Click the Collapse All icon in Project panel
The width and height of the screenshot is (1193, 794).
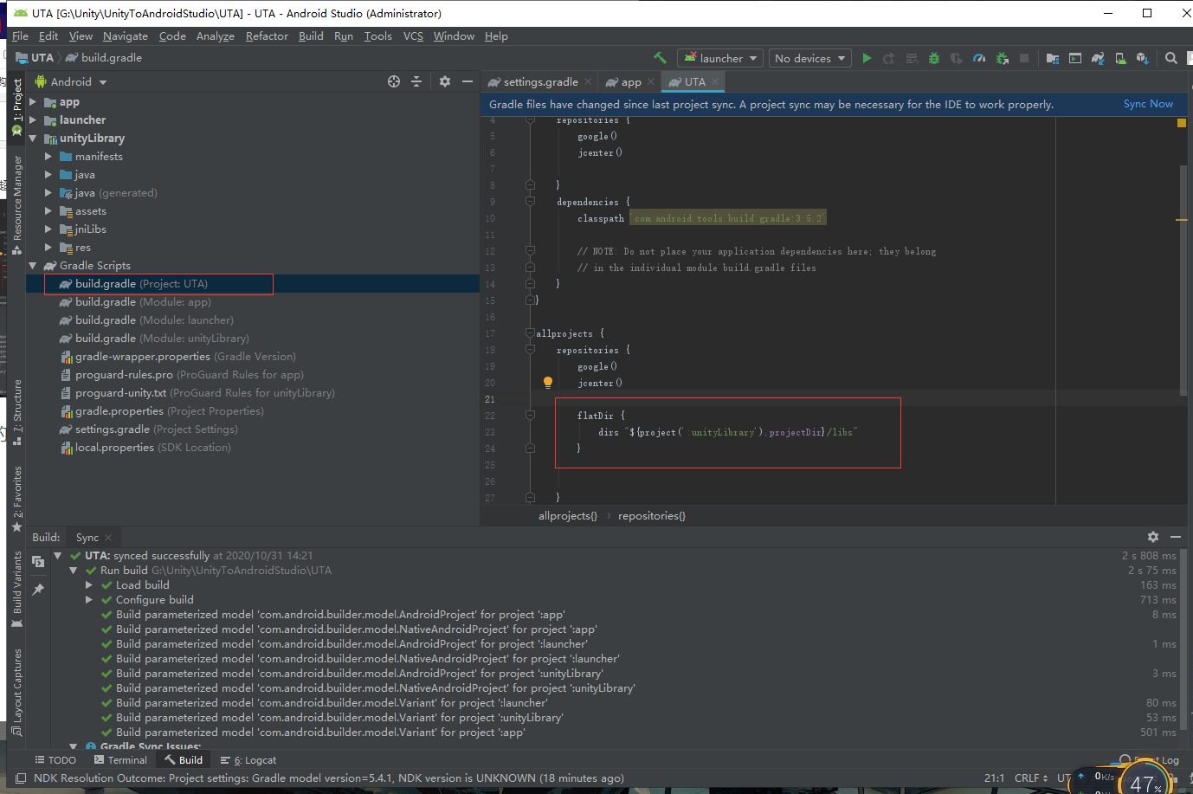pos(416,81)
